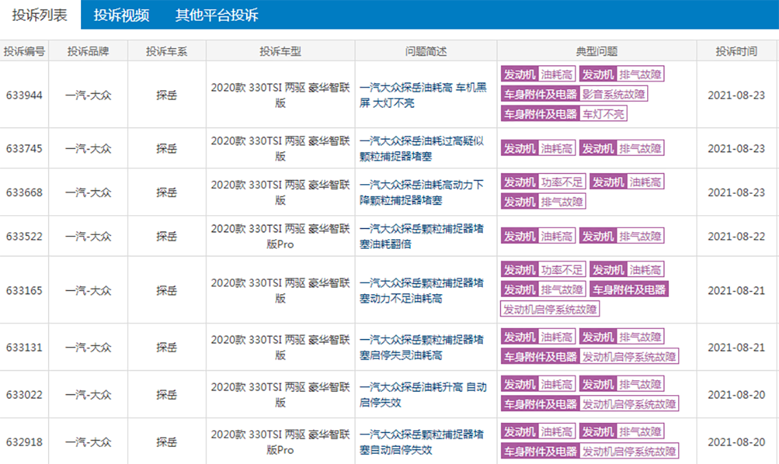Open complaint number 633668

(24, 192)
